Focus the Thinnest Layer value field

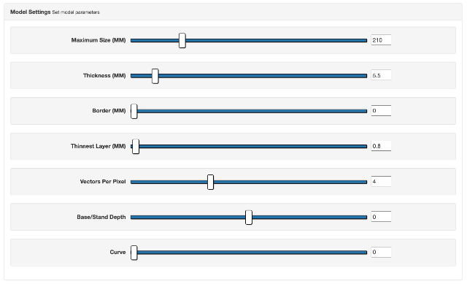(x=381, y=146)
